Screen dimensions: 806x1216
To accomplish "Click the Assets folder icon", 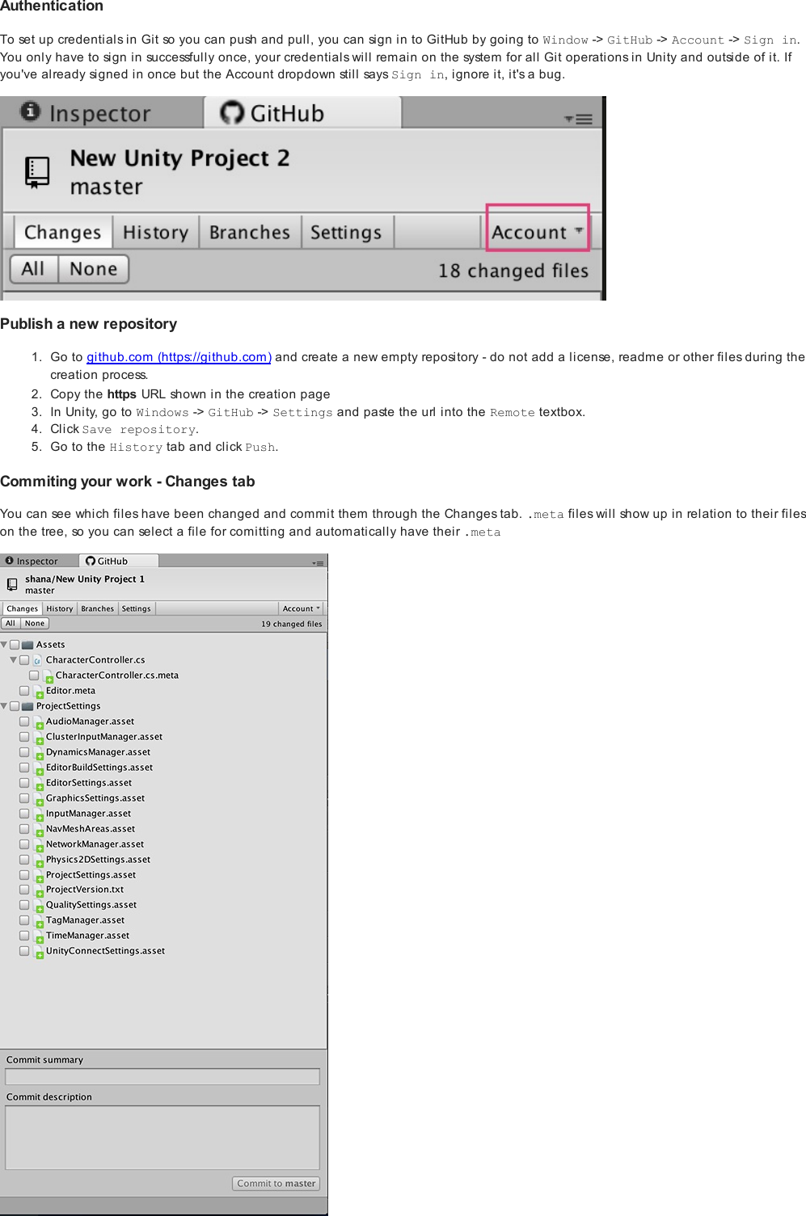I will (x=27, y=645).
